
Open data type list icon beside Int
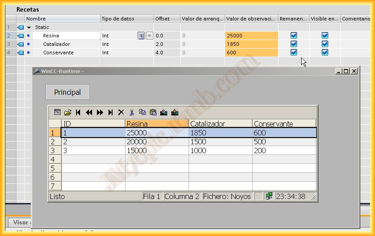pos(141,36)
